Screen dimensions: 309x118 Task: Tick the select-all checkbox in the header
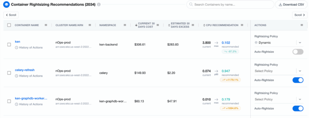point(9,25)
